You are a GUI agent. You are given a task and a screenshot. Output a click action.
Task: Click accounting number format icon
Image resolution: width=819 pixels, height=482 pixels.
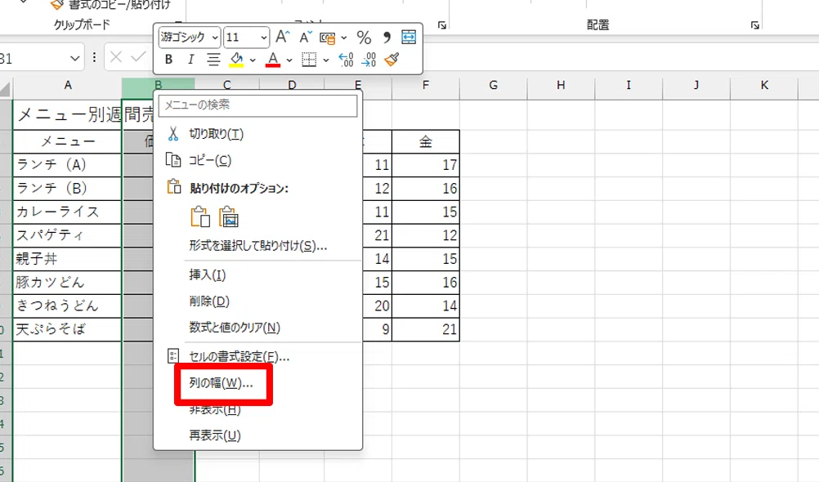328,38
